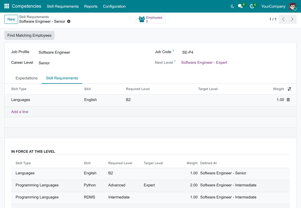The height and width of the screenshot is (208, 301).
Task: Open the activities clock icon
Action: pos(252,6)
